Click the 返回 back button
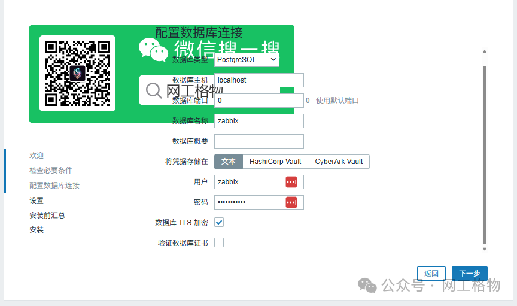 [431, 273]
